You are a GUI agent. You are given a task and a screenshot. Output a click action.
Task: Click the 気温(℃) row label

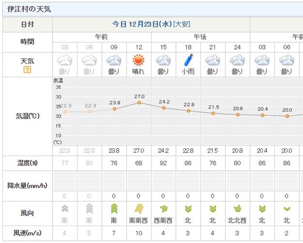click(27, 116)
